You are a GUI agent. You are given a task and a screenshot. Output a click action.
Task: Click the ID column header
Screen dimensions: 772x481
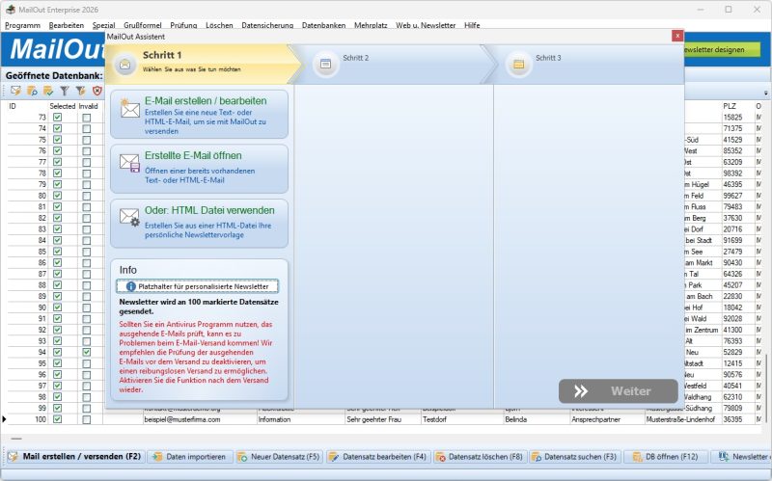13,106
